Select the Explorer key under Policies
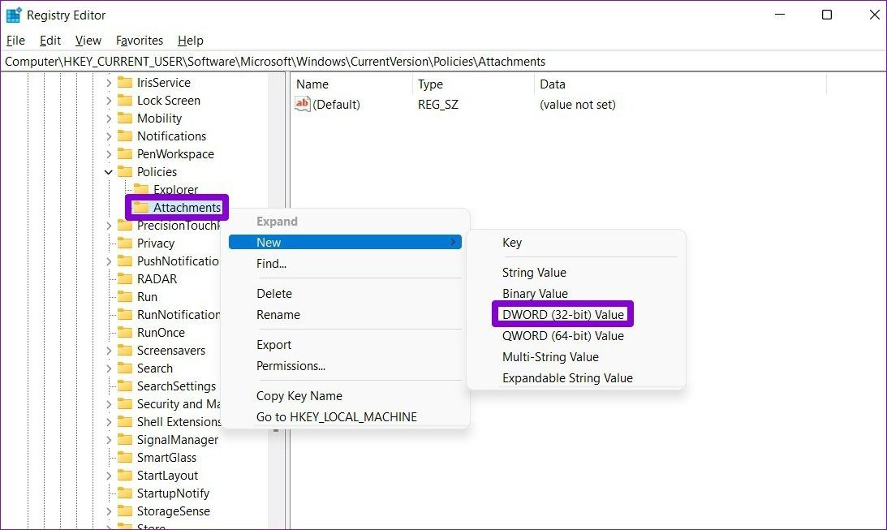 point(175,190)
